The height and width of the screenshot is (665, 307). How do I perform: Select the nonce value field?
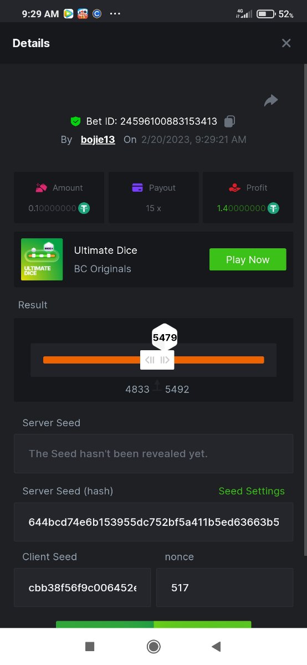[224, 587]
